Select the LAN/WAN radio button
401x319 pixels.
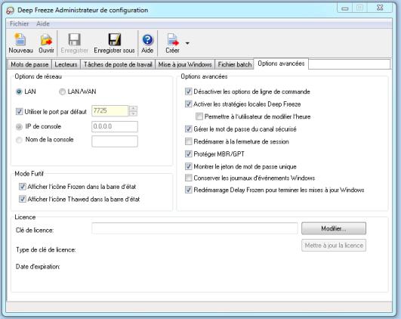[x=62, y=91]
